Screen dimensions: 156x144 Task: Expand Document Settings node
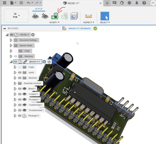click(x=11, y=40)
